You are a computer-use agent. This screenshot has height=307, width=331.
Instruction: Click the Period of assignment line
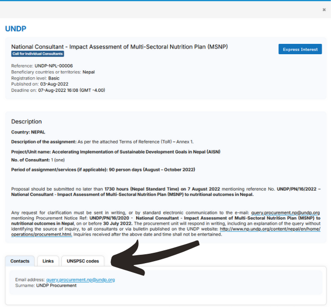(103, 170)
